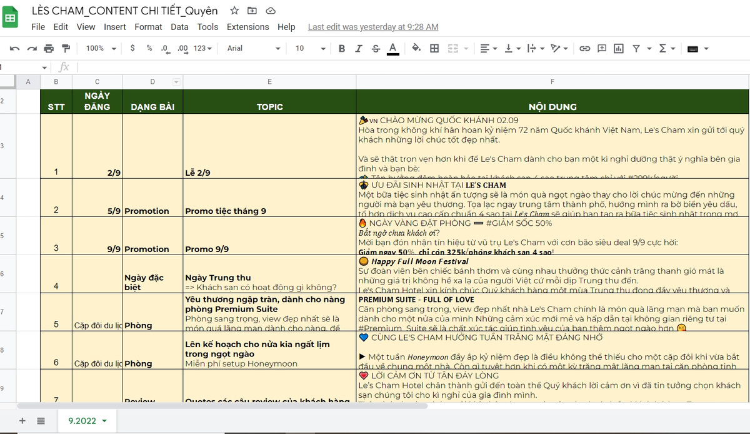Select cell 'Lễ 2/9'

pos(269,146)
